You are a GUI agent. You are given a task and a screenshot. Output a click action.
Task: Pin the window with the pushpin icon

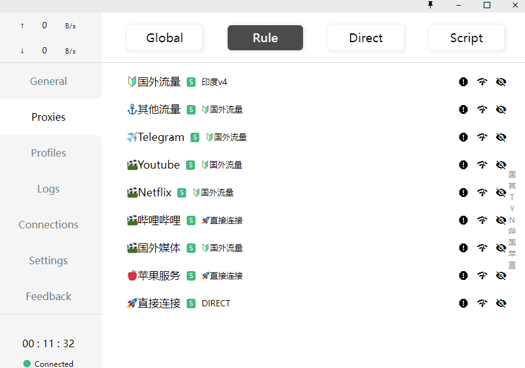431,5
